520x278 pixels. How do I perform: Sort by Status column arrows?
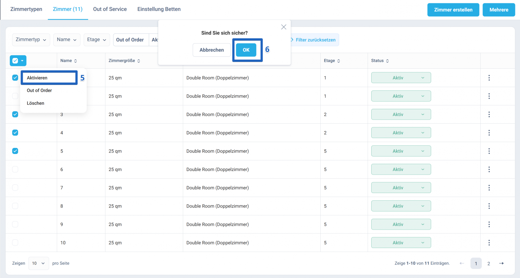387,61
